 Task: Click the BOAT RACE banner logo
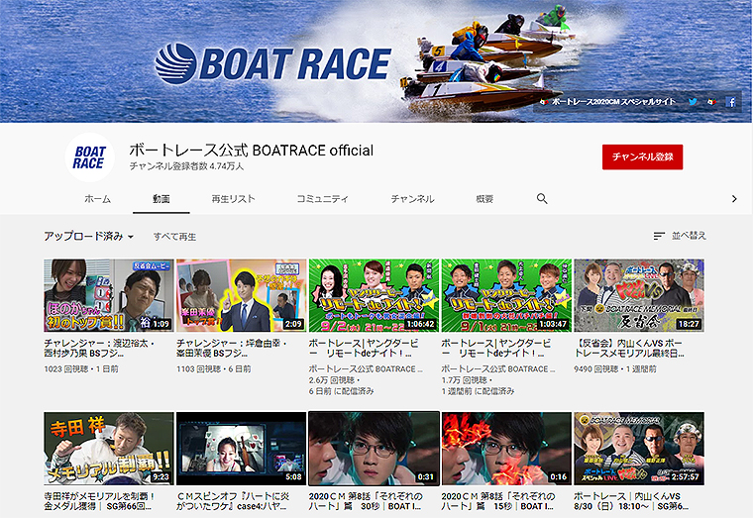[x=272, y=62]
